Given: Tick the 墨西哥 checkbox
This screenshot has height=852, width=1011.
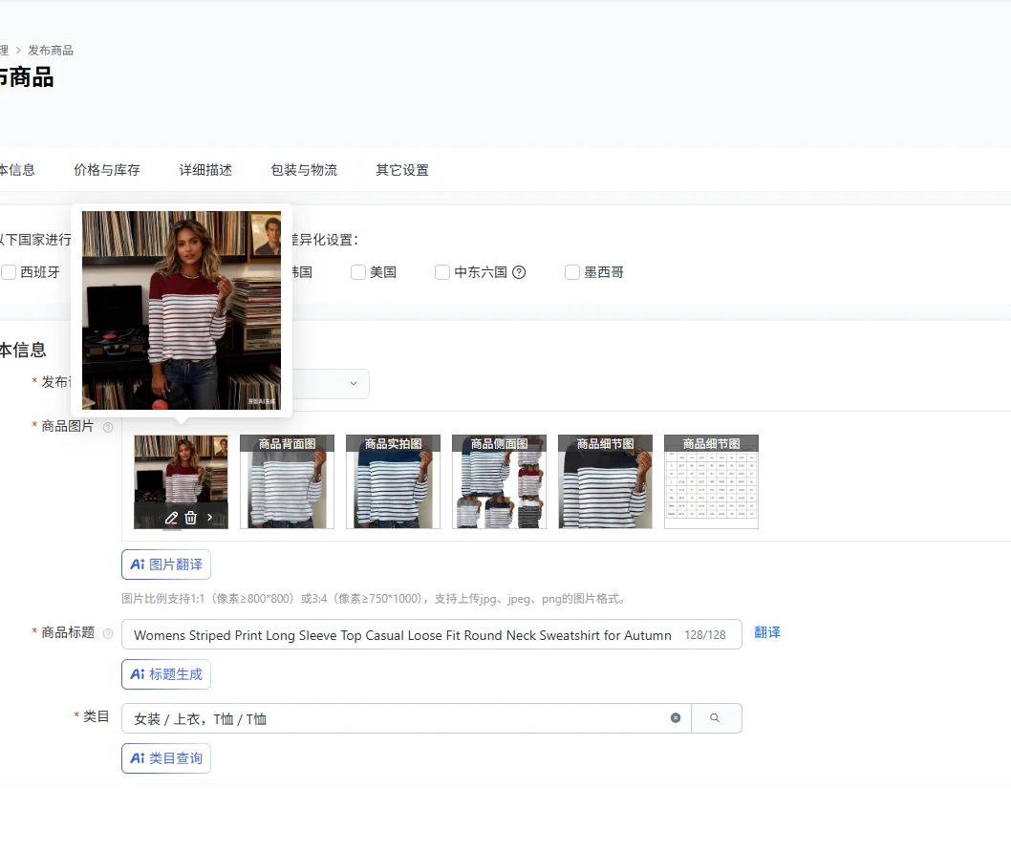Looking at the screenshot, I should [x=572, y=272].
